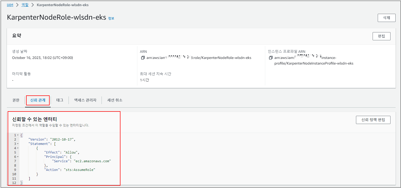The height and width of the screenshot is (188, 401).
Task: Collapse the Principal fold arrow on line 6
Action: tap(18, 157)
